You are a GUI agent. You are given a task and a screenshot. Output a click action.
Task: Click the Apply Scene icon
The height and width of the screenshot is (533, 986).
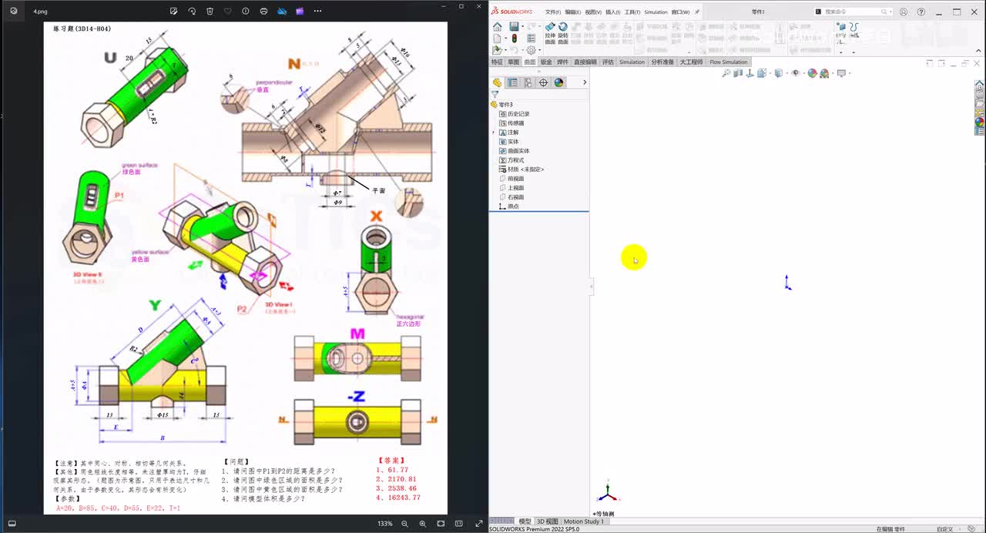[824, 73]
